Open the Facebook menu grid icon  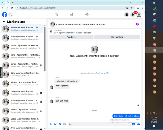[x=126, y=15]
